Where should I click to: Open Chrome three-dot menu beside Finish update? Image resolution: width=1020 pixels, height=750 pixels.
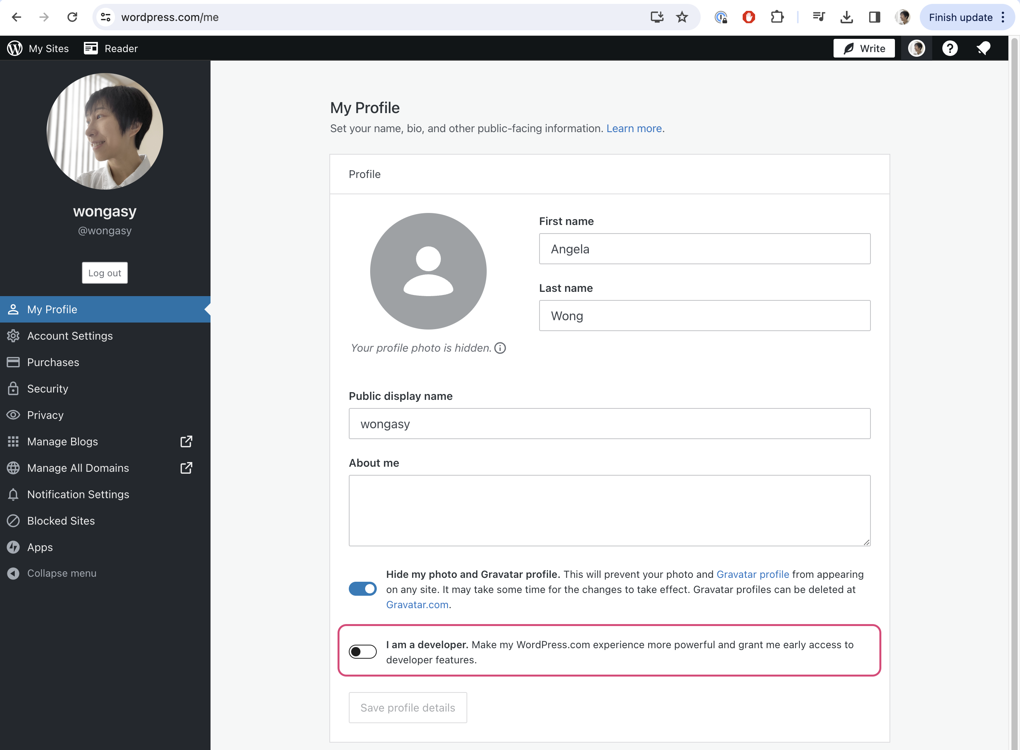point(1003,17)
